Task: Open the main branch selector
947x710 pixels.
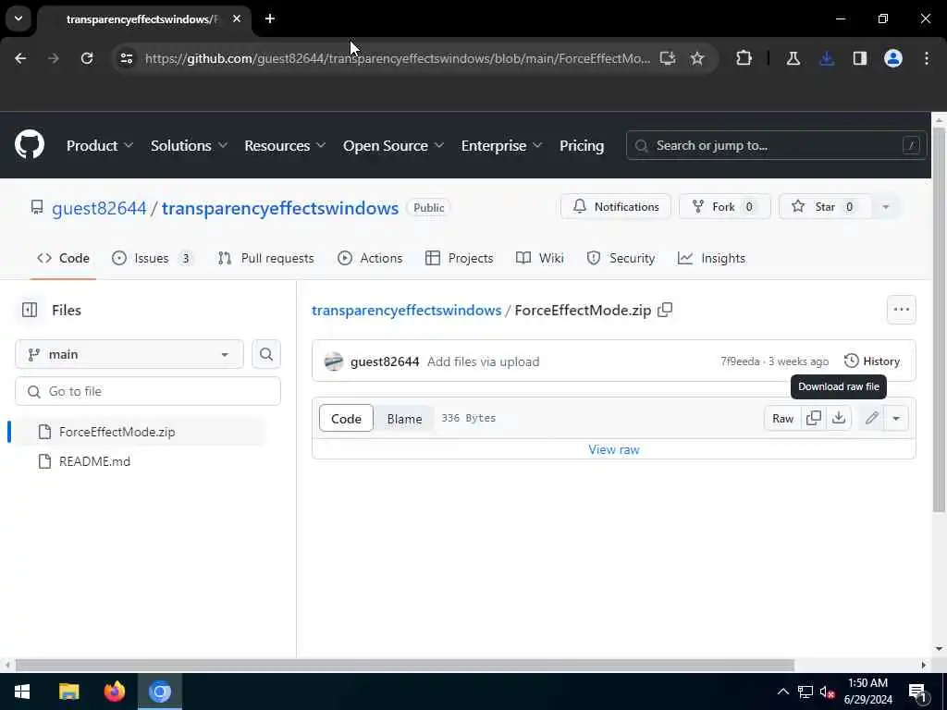Action: click(x=129, y=354)
